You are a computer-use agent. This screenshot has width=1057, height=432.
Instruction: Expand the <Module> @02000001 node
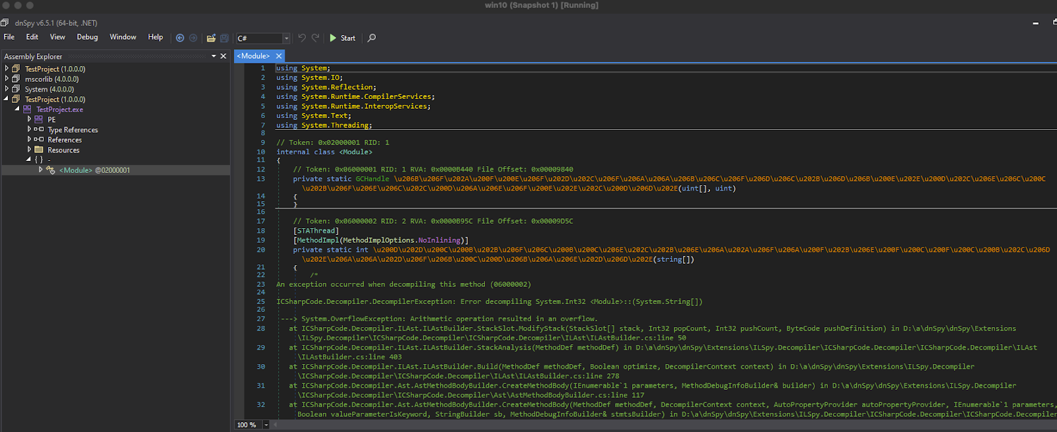click(x=40, y=170)
